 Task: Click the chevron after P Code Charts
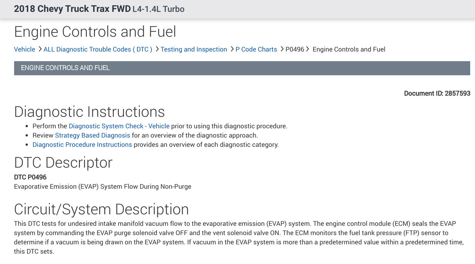coord(282,49)
